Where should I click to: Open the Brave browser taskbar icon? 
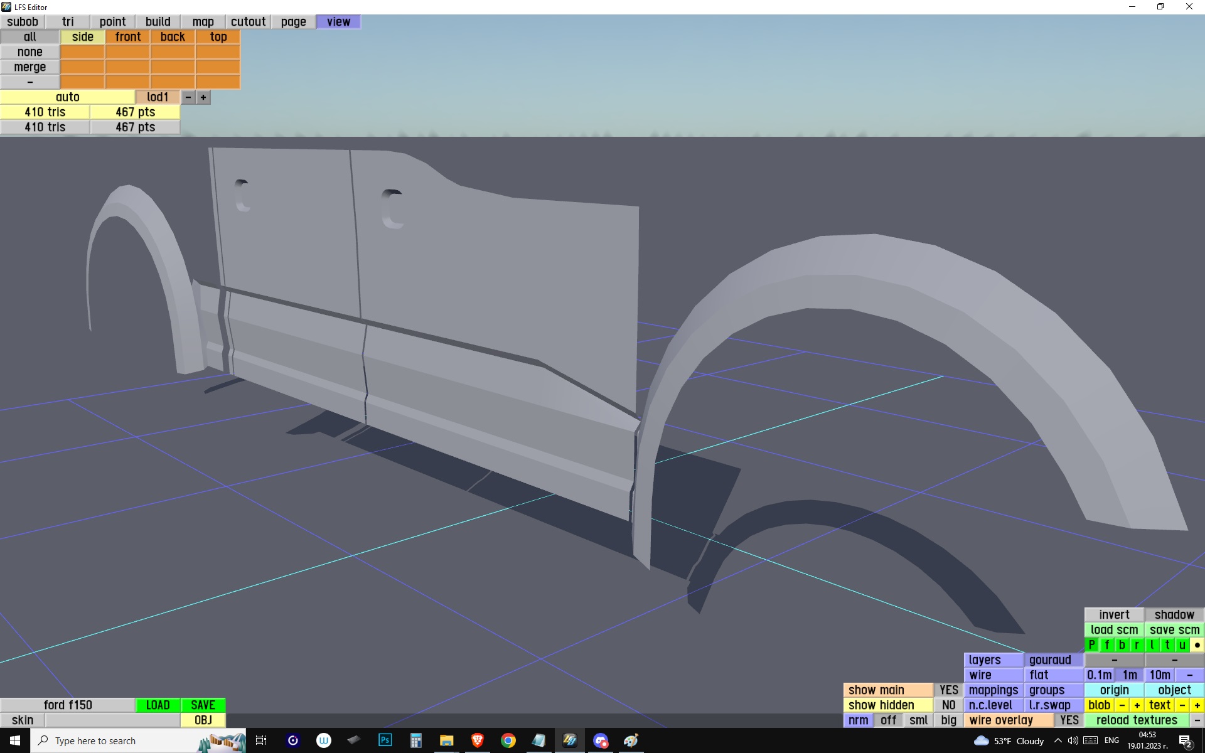tap(477, 740)
